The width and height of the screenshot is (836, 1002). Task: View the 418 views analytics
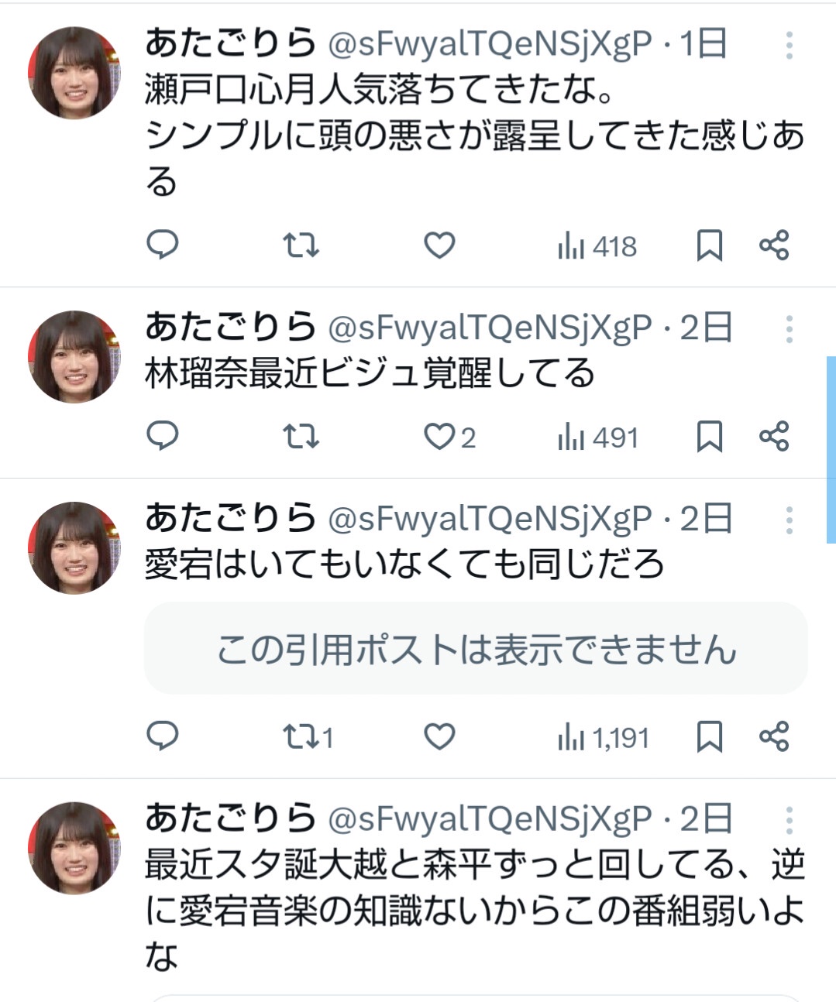597,247
